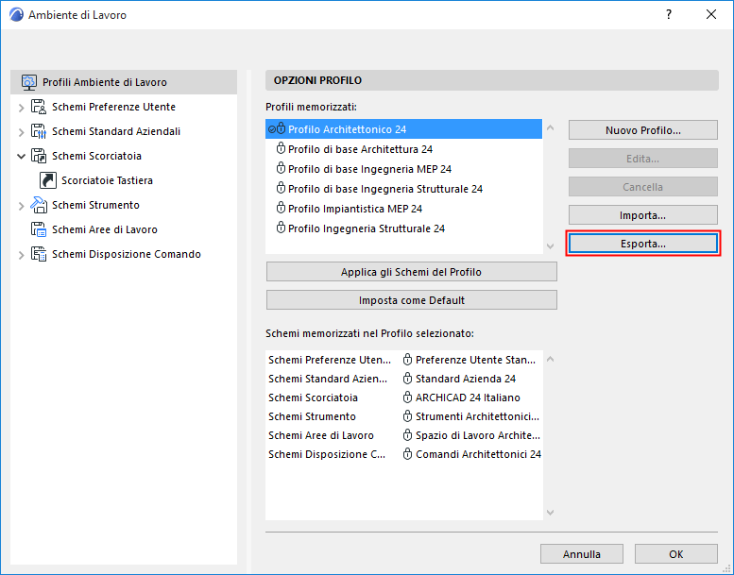The image size is (734, 575).
Task: Click the Scorciatoie Tastiera shortcut icon
Action: 48,180
